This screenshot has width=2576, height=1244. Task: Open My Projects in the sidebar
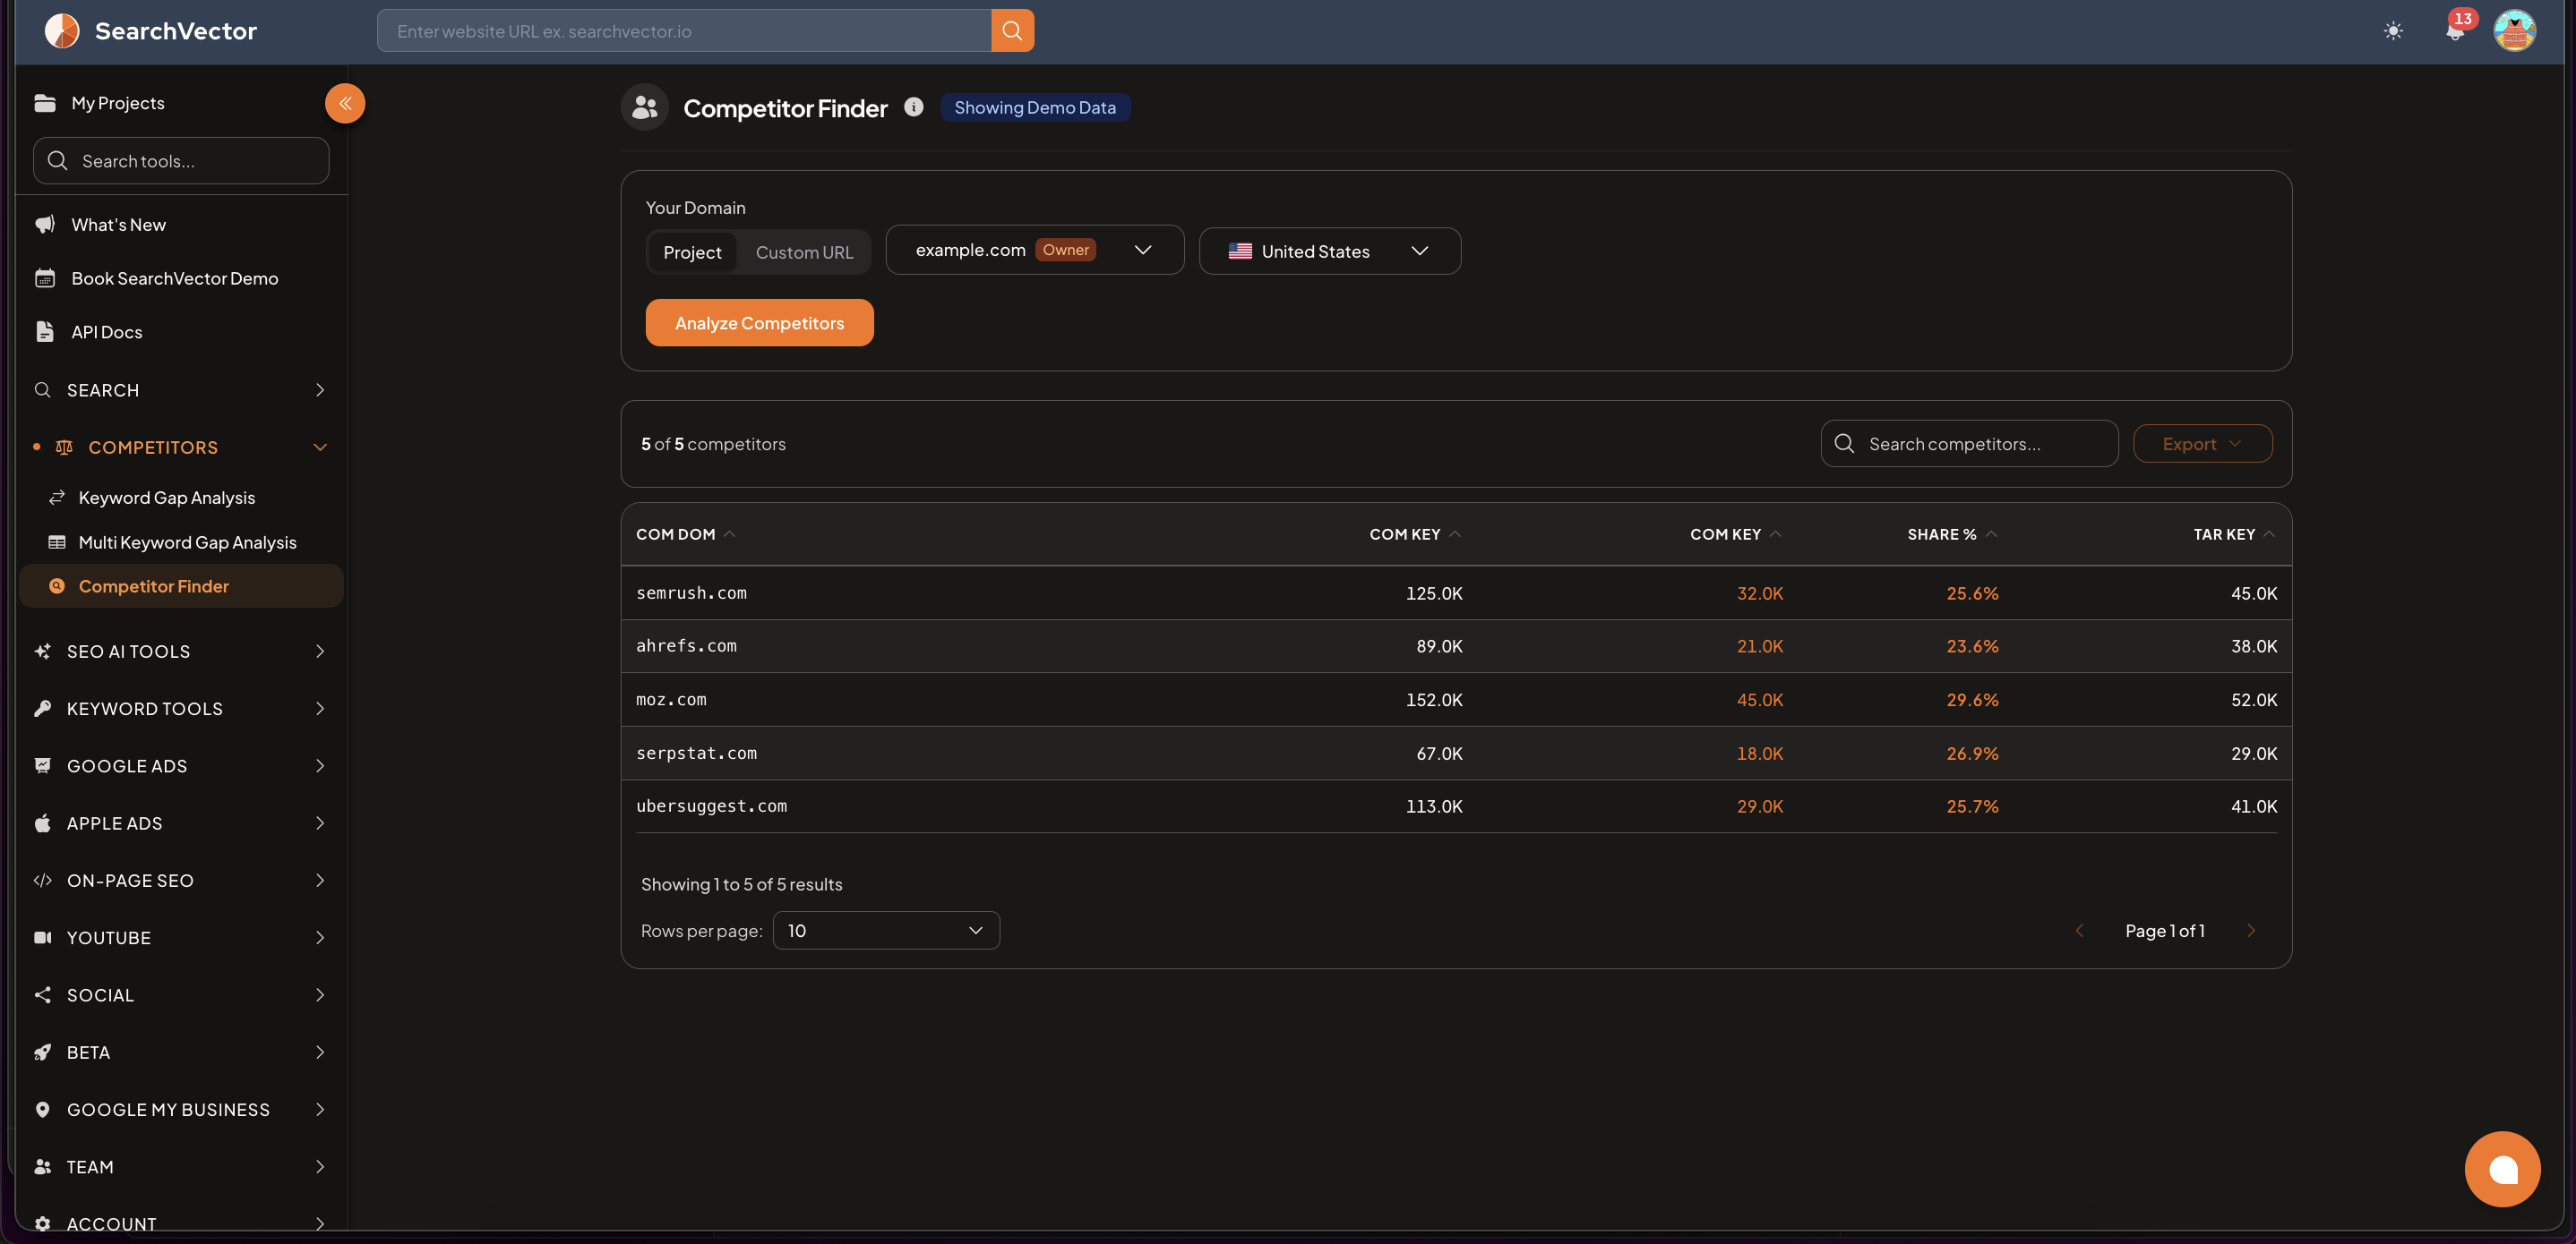(118, 103)
